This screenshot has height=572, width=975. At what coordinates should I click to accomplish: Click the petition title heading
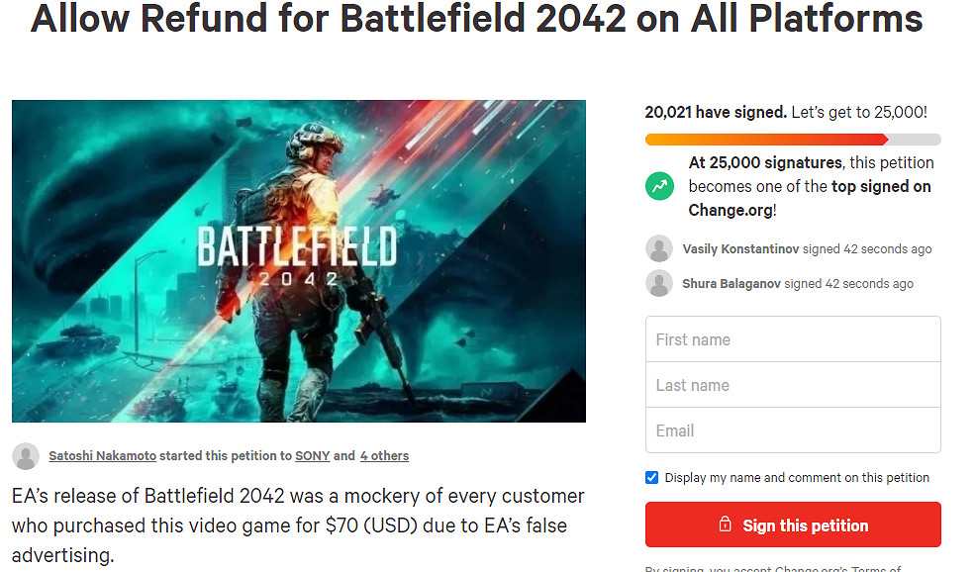click(x=477, y=18)
